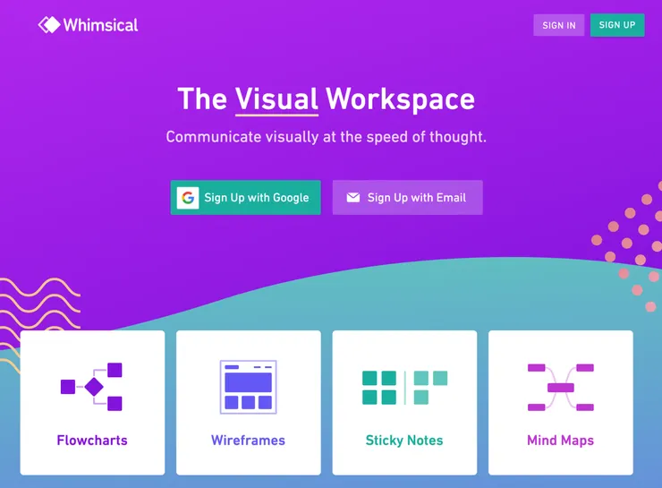Click the underlined word Visual in headline
This screenshot has height=488, width=662.
coord(276,99)
